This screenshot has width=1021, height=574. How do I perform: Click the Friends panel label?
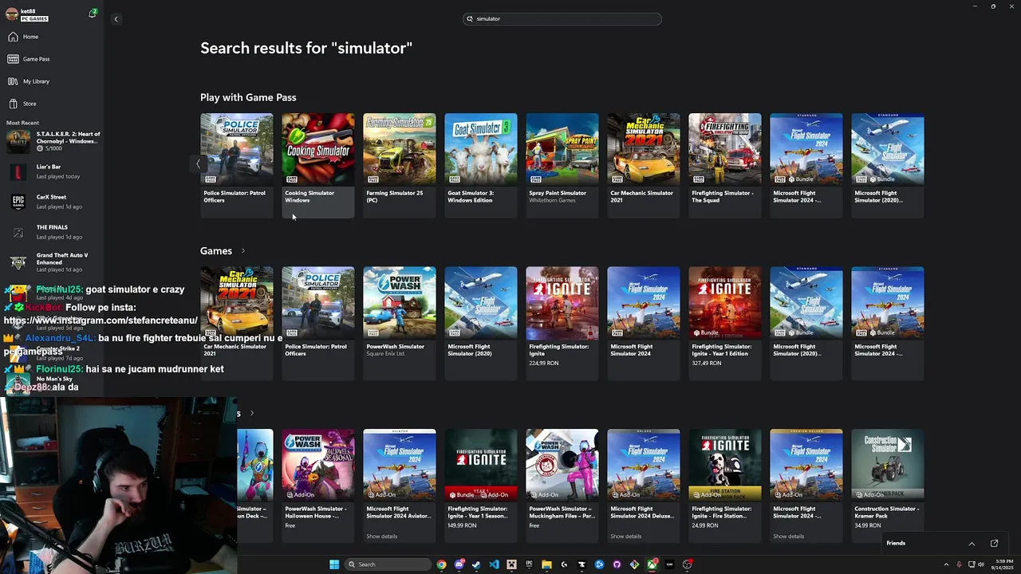[x=896, y=543]
